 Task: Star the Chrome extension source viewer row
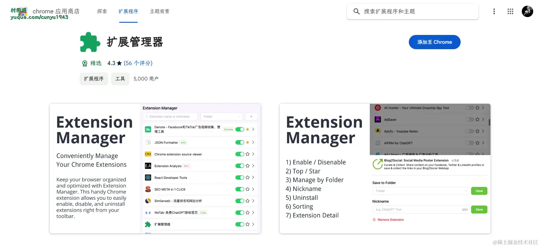click(x=248, y=154)
